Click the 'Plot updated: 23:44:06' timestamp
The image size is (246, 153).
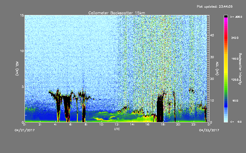[x=215, y=6]
